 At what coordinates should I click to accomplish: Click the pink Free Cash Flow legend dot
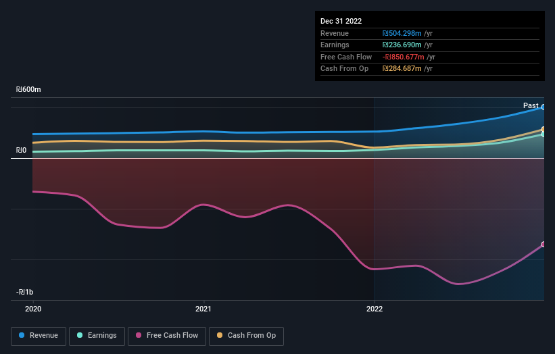[x=139, y=335]
